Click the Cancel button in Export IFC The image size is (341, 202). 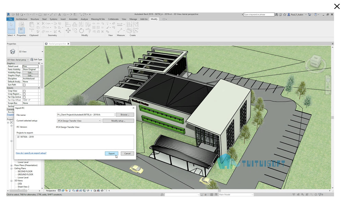click(127, 154)
